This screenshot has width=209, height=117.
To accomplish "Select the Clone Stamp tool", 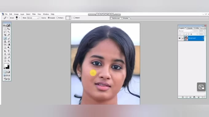I will pyautogui.click(x=5, y=42).
